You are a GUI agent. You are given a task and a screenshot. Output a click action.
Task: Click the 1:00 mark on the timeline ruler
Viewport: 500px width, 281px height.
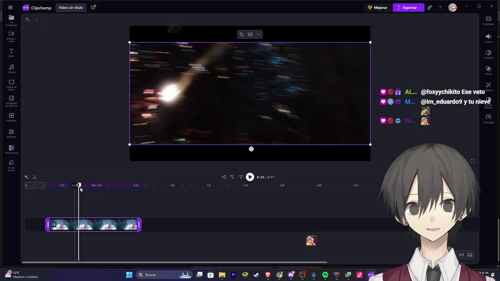172,185
